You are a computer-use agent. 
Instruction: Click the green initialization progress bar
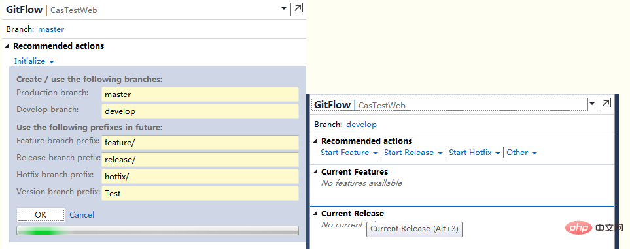coord(158,231)
